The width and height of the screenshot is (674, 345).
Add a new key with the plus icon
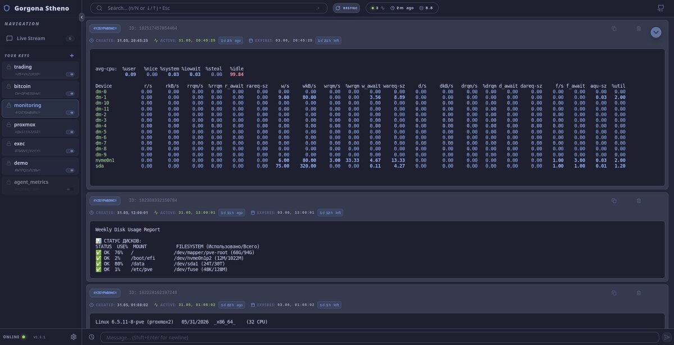pos(71,56)
